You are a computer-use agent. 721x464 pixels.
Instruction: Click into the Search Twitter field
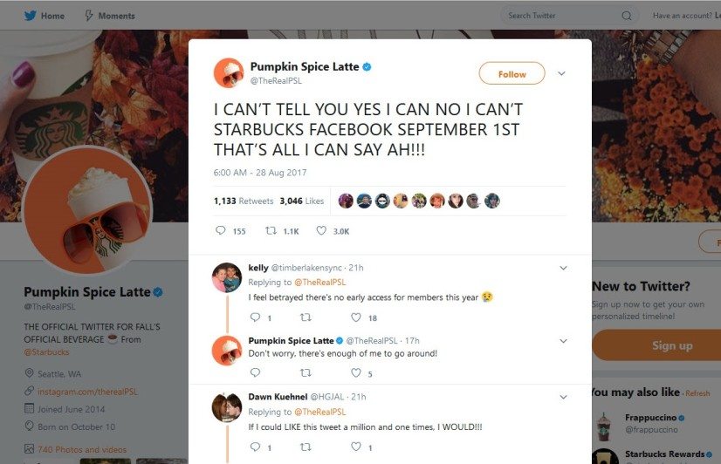[559, 16]
